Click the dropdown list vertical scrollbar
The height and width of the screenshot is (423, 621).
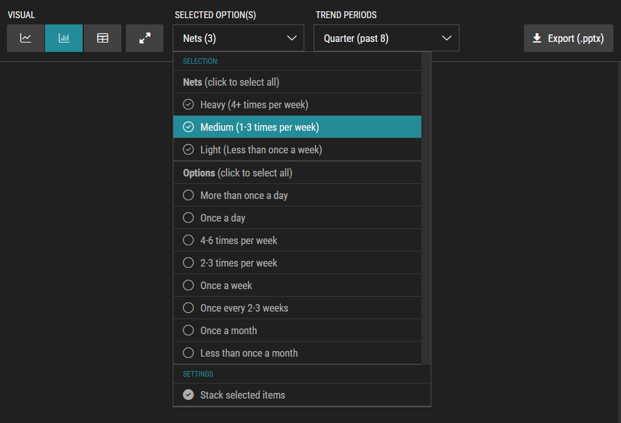pyautogui.click(x=426, y=208)
